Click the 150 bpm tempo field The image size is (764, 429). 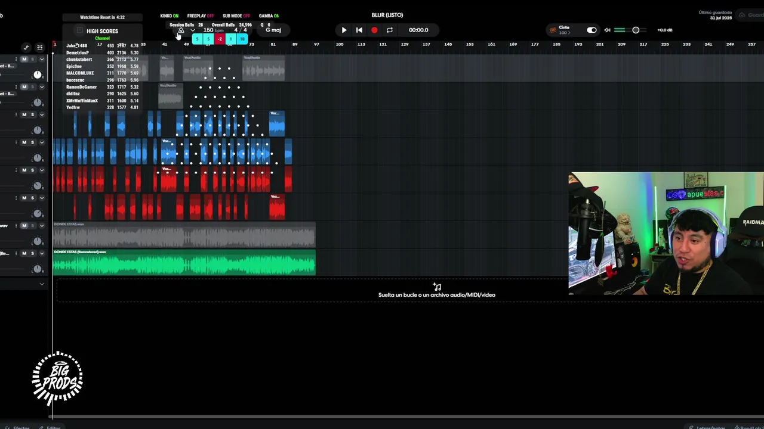pyautogui.click(x=213, y=30)
